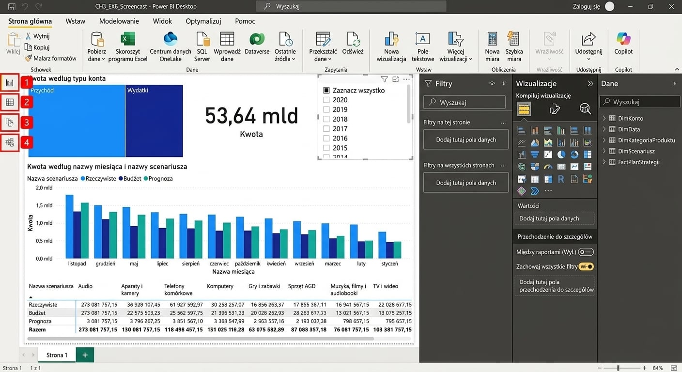Click Zaloguj się to sign in
Screen dimensions: 682x372
click(x=586, y=7)
